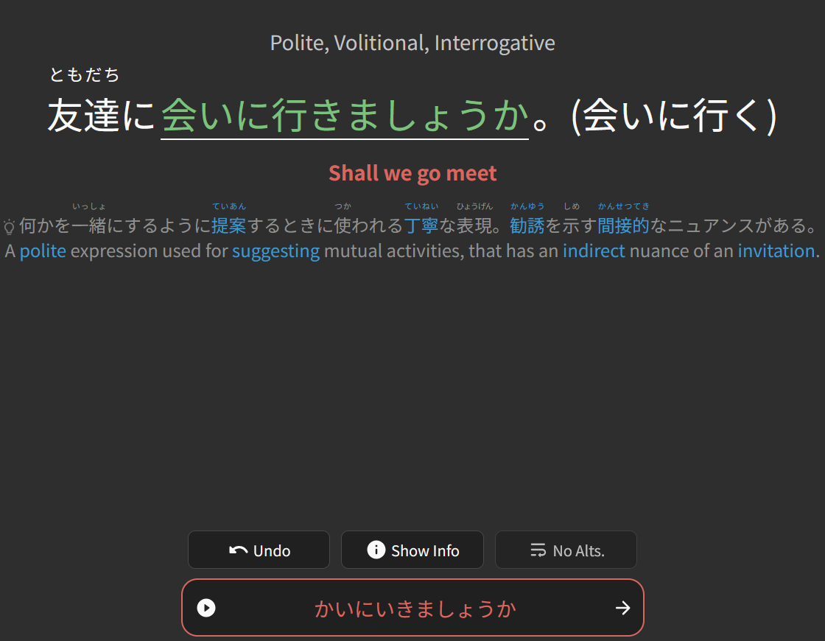Click the blue 丁寧 word link
Viewport: 825px width, 641px height.
[421, 225]
